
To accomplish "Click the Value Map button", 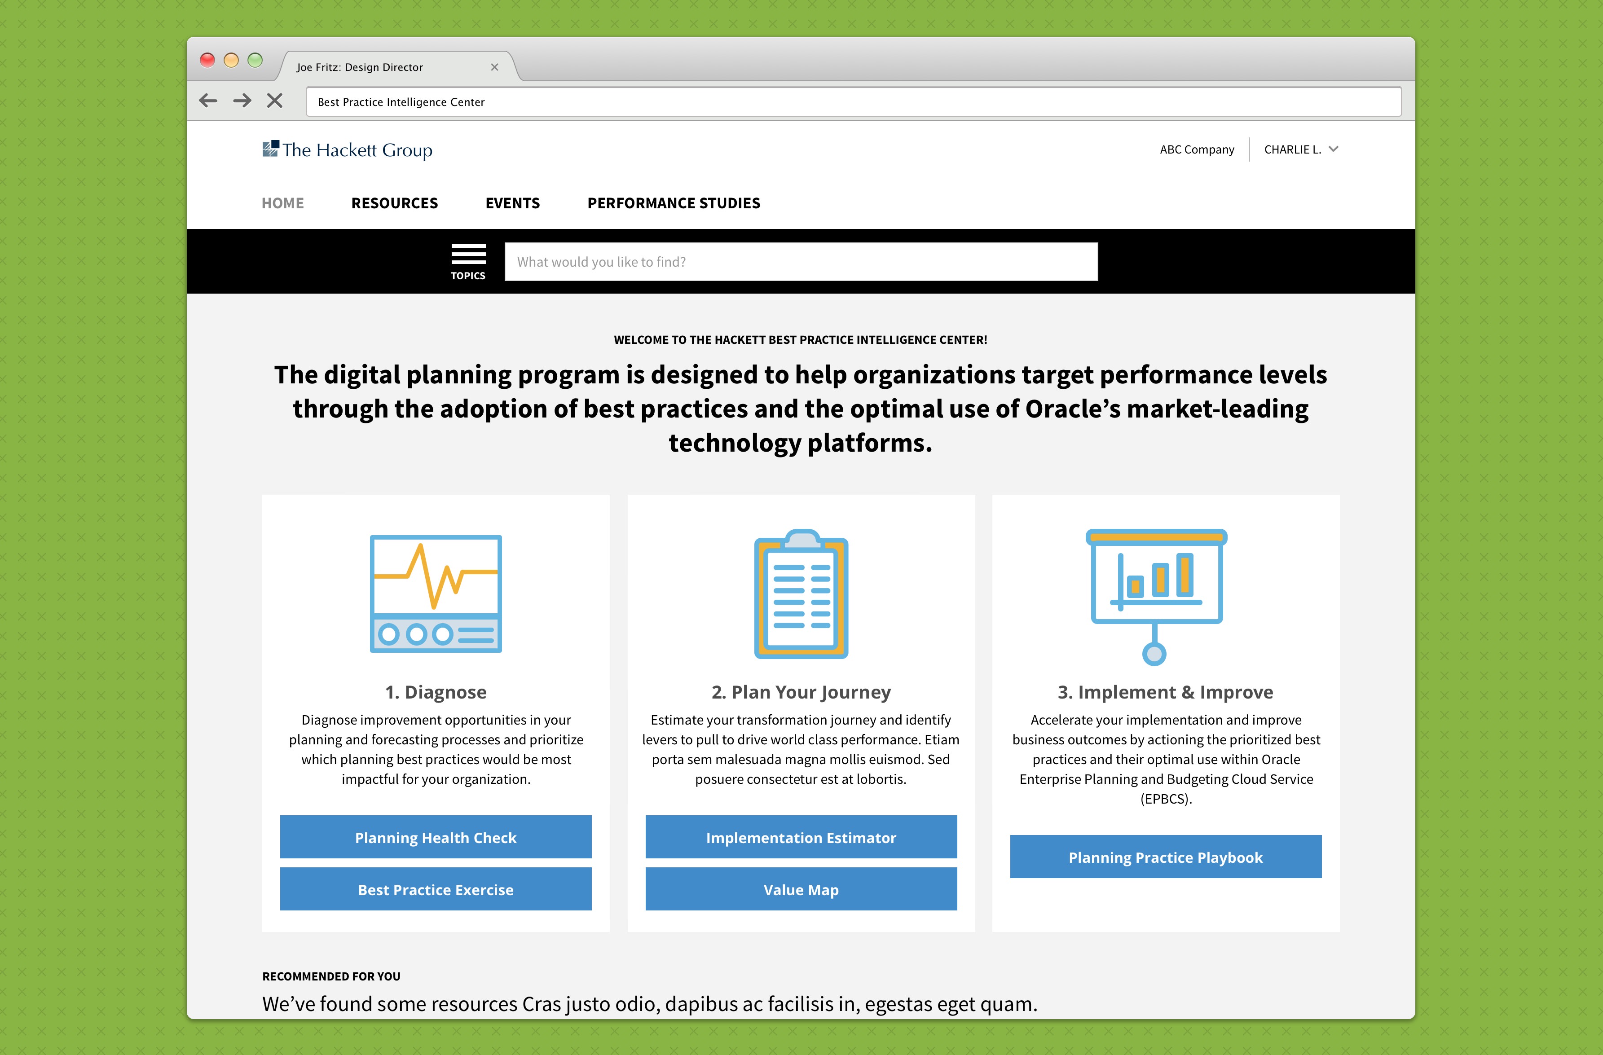I will point(801,889).
